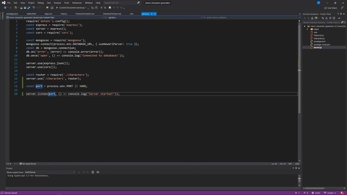Switch to the CharacterCreator.vue tab
This screenshot has height=195, width=347.
85,14
